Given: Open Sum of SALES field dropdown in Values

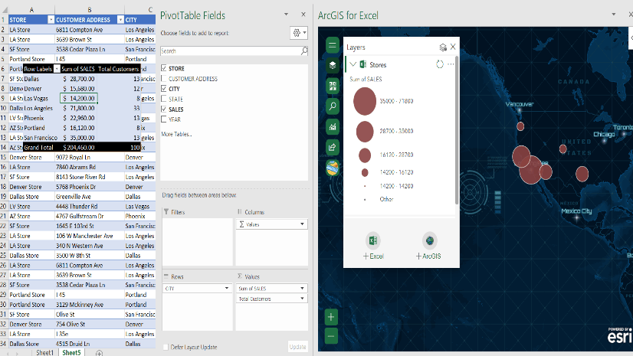Looking at the screenshot, I should pyautogui.click(x=302, y=289).
